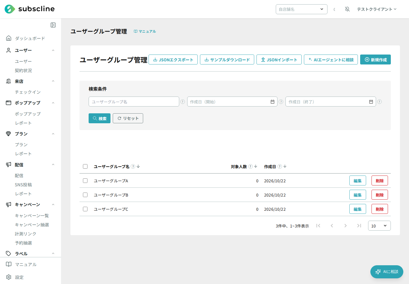Screen dimensions: 409x284
Task: Open calendar picker for 作成日（開始）
Action: coord(272,102)
